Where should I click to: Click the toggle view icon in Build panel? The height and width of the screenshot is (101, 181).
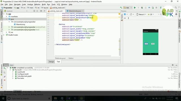pyautogui.click(x=5, y=72)
